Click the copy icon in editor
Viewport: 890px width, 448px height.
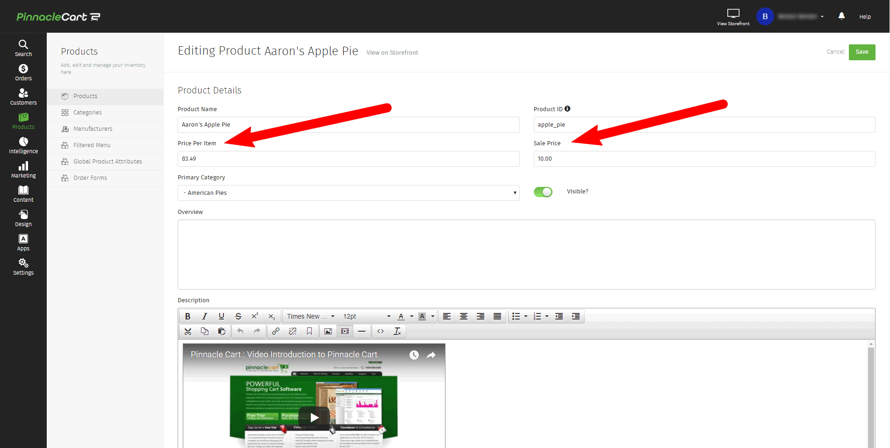[205, 331]
